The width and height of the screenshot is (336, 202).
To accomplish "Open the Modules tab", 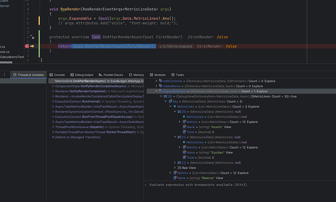I will (158, 75).
